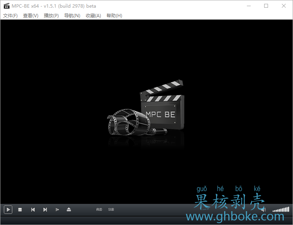Adjust the volume slider bars

281,210
